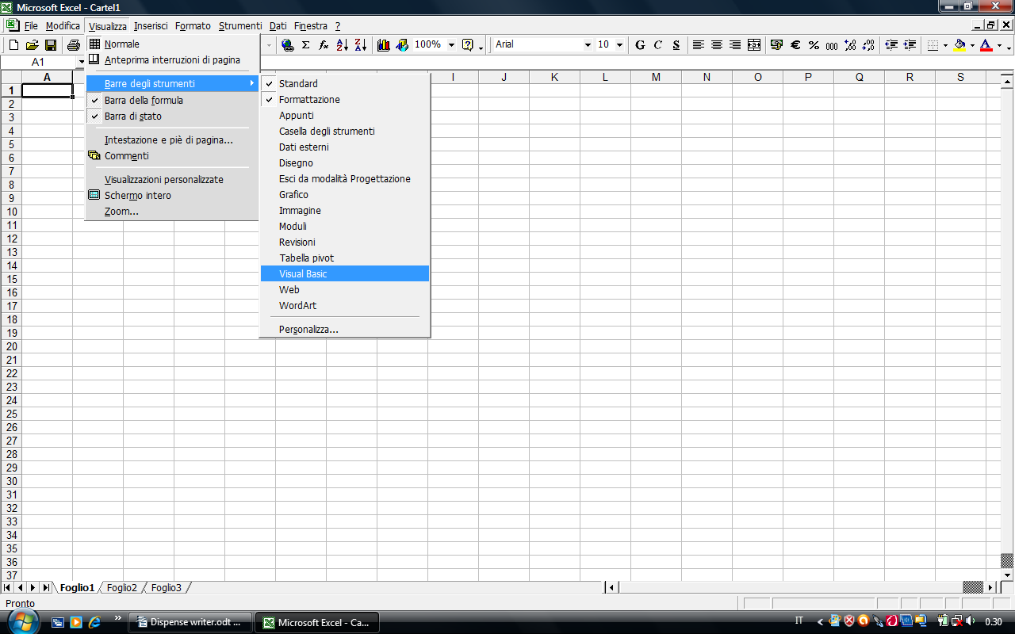Open the zoom 100% dropdown arrow
1015x634 pixels.
tap(451, 45)
